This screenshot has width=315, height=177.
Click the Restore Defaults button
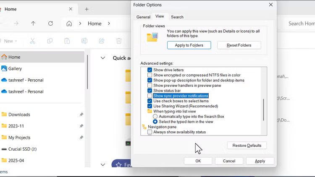click(247, 146)
